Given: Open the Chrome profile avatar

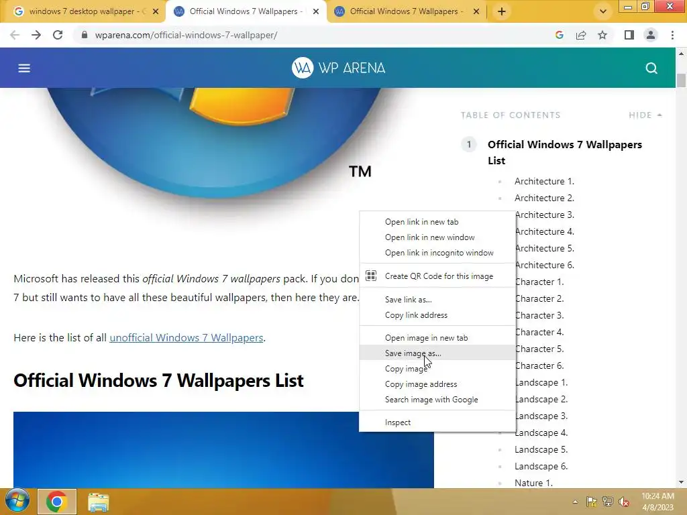Looking at the screenshot, I should tap(651, 35).
